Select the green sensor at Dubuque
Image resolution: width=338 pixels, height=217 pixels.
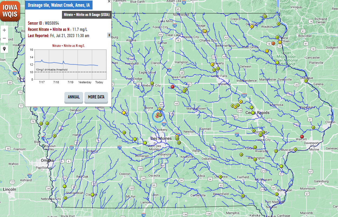pos(306,81)
